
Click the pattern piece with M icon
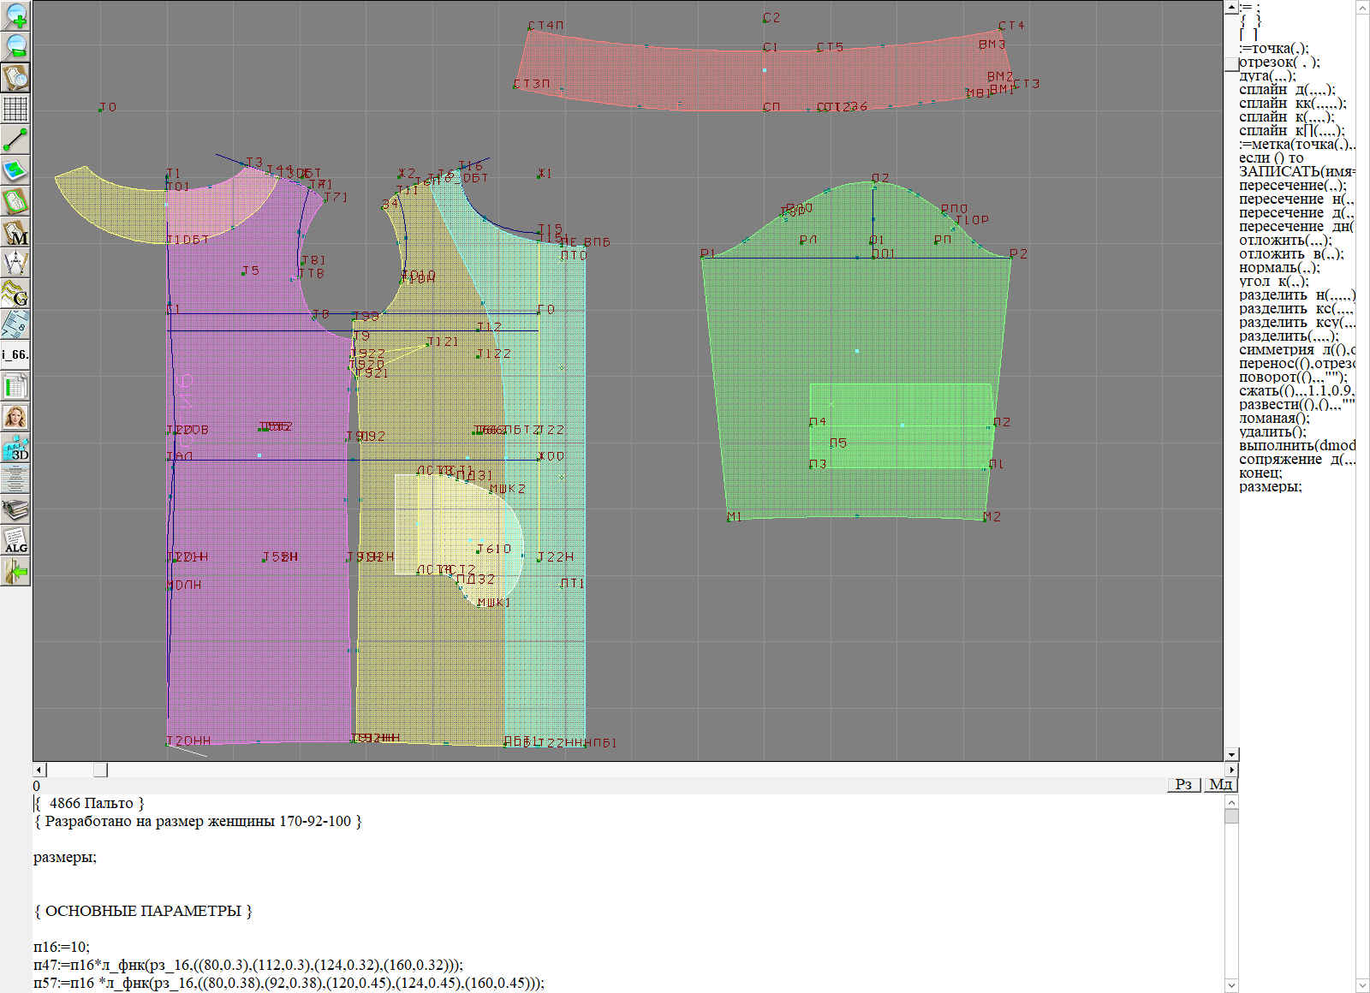pyautogui.click(x=15, y=233)
